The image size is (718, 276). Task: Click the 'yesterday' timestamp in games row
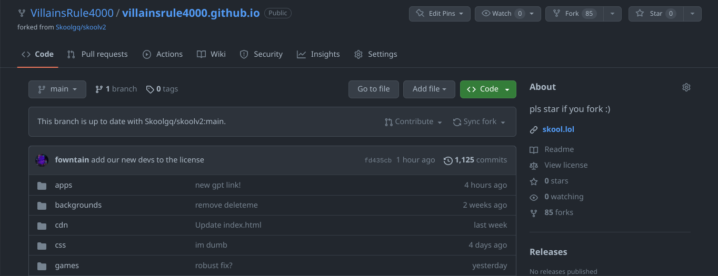490,265
